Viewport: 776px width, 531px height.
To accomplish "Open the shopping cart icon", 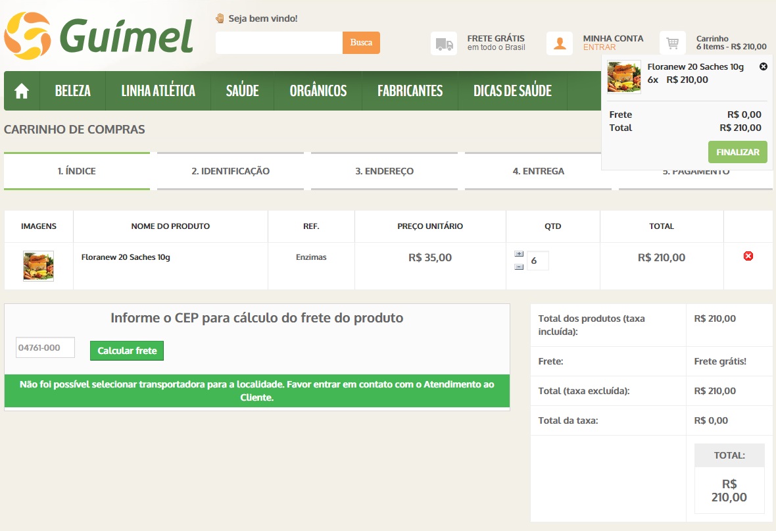I will click(x=673, y=43).
